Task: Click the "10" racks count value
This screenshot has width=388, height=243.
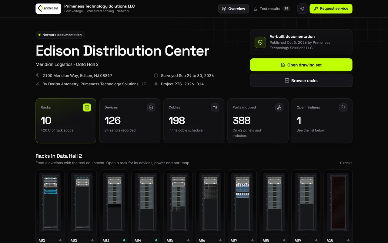Action: point(46,120)
